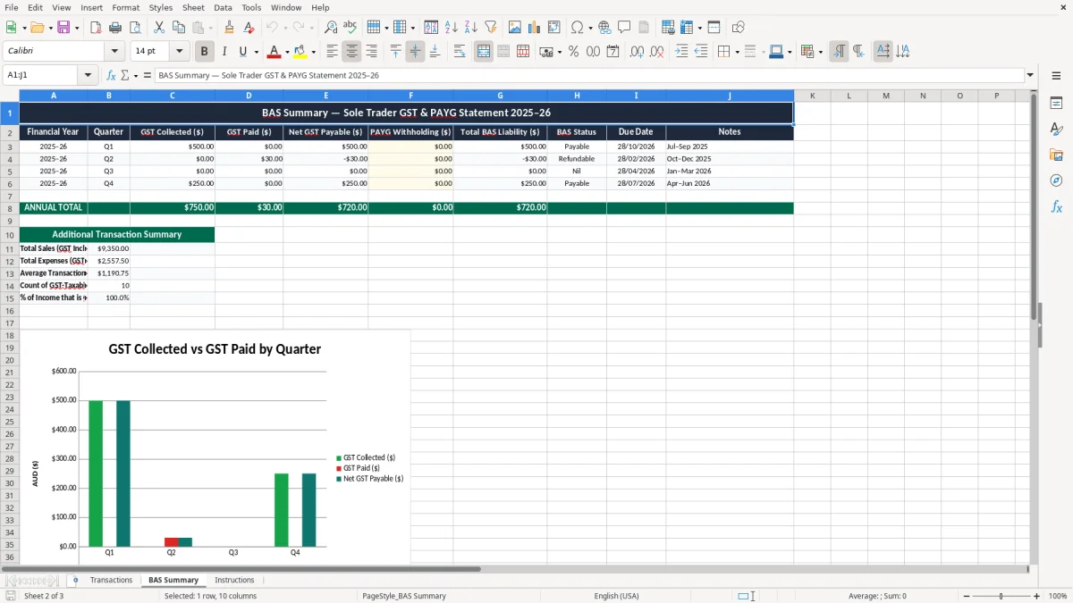Click into the formula input line
This screenshot has width=1073, height=603.
point(588,75)
